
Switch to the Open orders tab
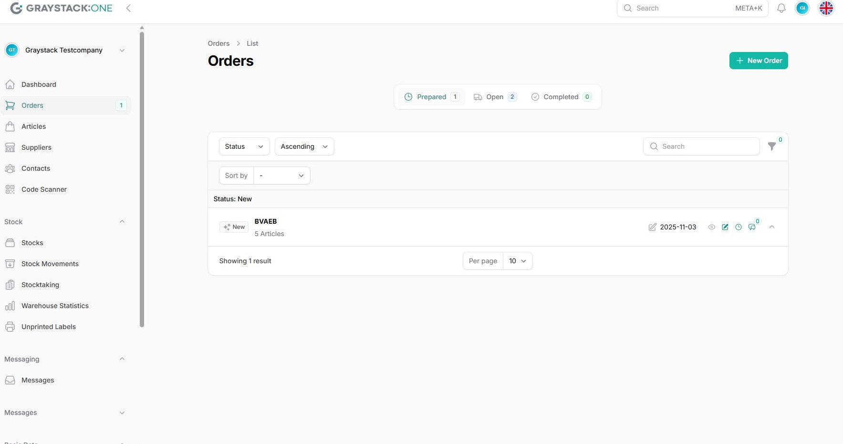(495, 97)
